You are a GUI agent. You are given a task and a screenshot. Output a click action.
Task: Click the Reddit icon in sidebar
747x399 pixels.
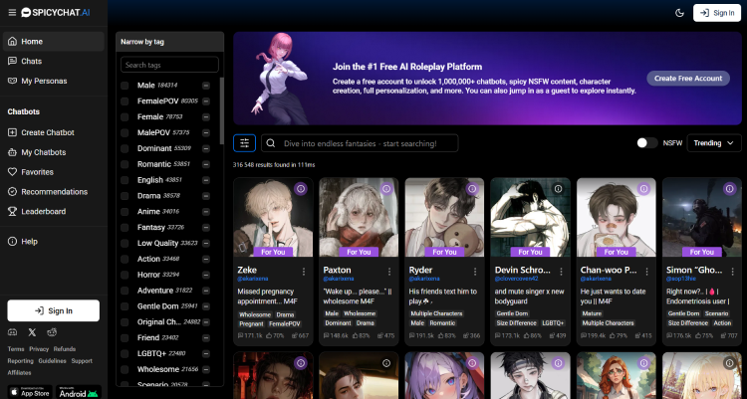click(x=52, y=331)
